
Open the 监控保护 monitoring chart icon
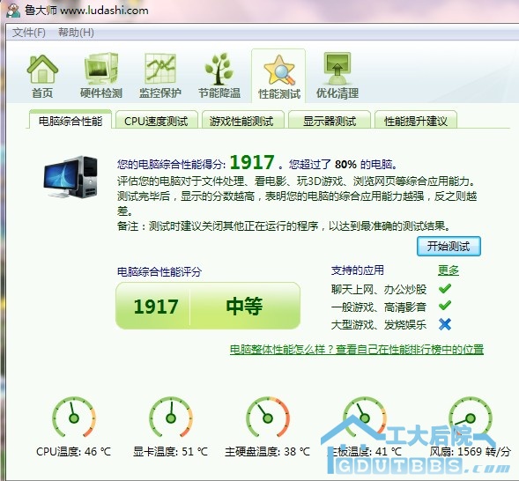pos(160,69)
